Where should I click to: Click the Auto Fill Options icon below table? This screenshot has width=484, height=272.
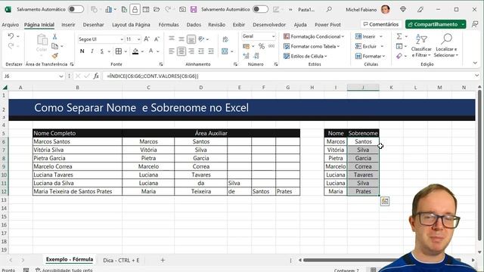coord(385,202)
